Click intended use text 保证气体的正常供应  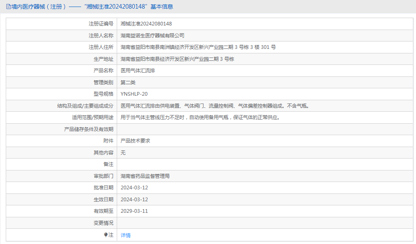256,117
